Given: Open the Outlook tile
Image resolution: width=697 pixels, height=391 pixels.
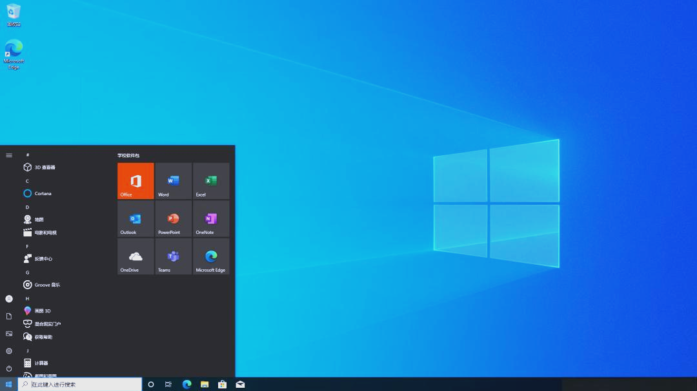Looking at the screenshot, I should (x=134, y=218).
